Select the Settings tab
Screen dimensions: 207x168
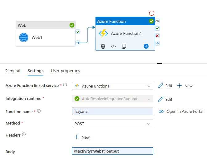pos(35,71)
